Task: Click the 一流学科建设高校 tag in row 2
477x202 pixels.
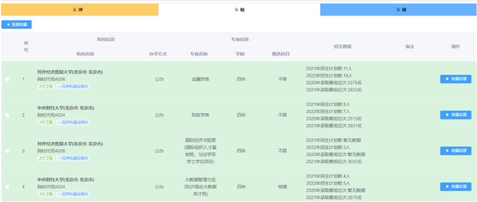Action: 73,122
